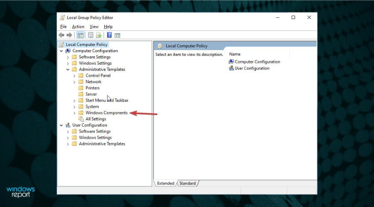
Task: Select Server in the tree
Action: [91, 94]
